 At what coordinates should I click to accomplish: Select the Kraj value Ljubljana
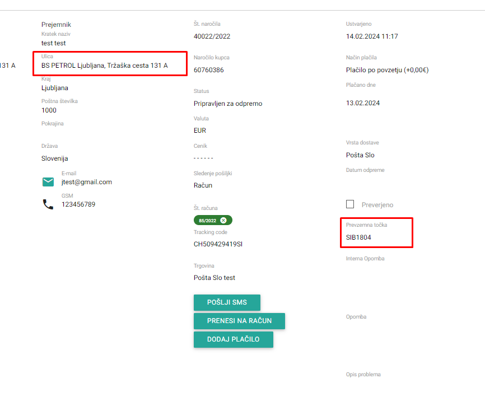pyautogui.click(x=55, y=88)
